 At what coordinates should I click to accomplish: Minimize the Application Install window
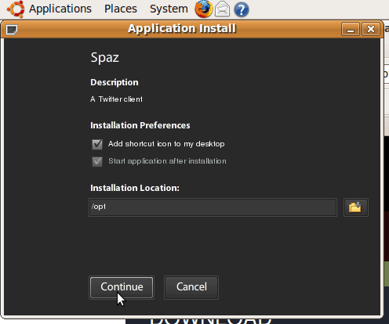351,29
